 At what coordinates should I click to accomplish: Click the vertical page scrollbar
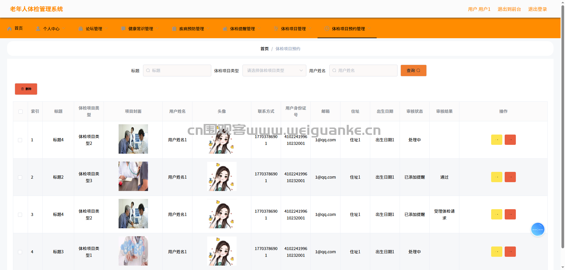563,126
